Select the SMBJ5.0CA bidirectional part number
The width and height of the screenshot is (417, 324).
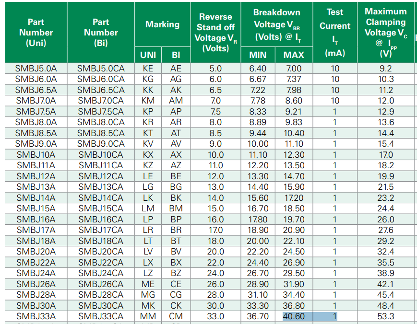pos(101,69)
